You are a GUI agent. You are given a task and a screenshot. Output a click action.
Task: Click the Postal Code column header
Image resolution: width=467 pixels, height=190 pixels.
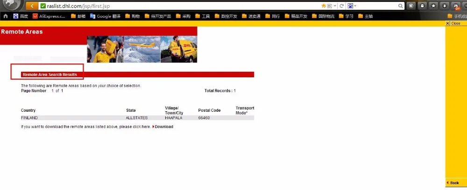tap(209, 110)
